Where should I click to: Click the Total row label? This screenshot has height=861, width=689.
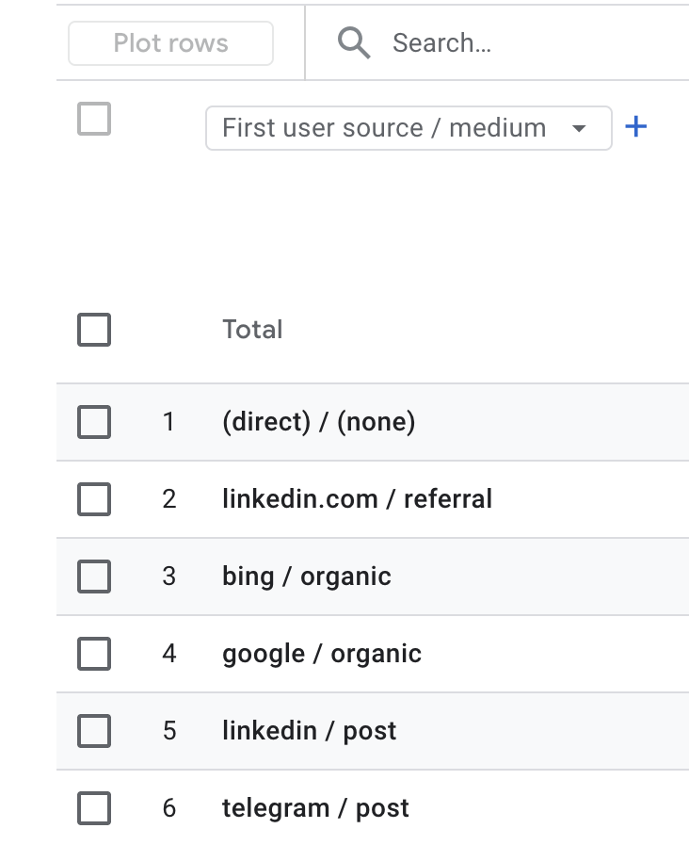tap(252, 330)
